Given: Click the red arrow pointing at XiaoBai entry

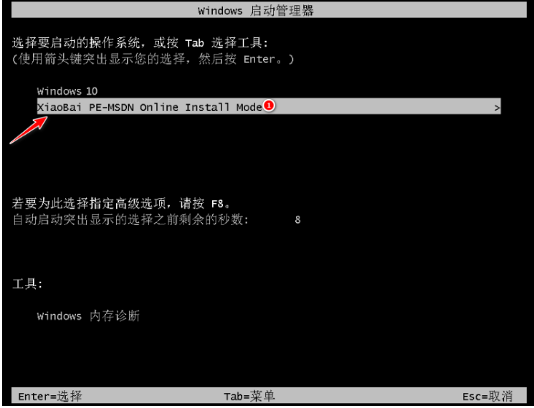Looking at the screenshot, I should coord(29,131).
